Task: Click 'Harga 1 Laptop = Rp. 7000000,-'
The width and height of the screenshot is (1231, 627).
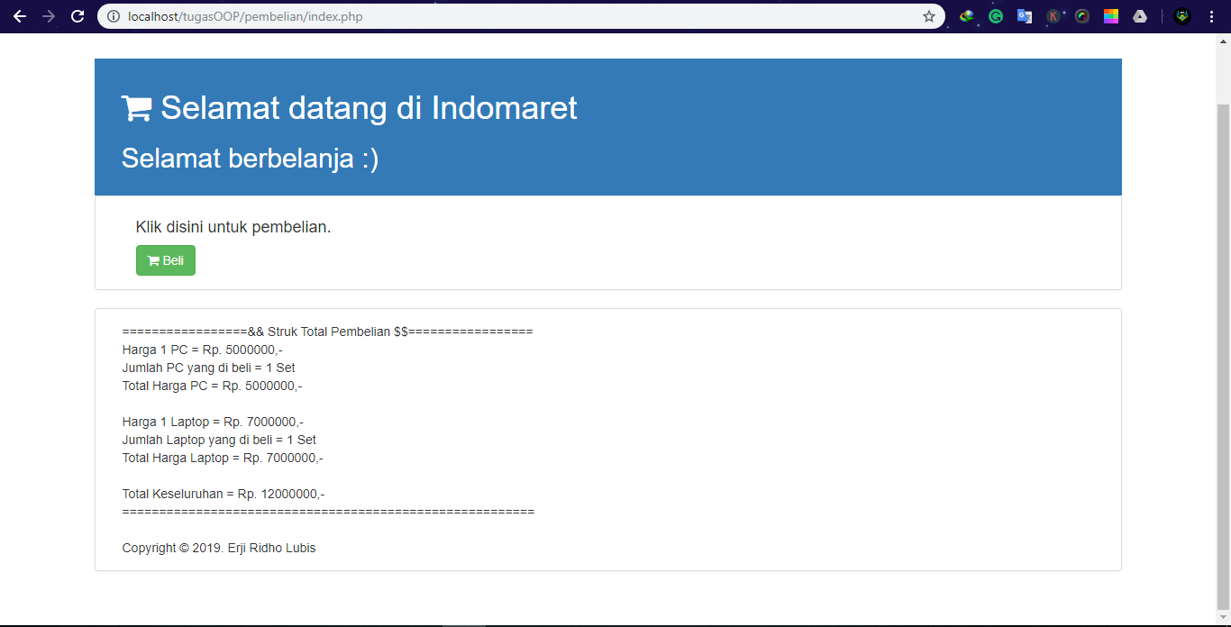Action: tap(213, 422)
